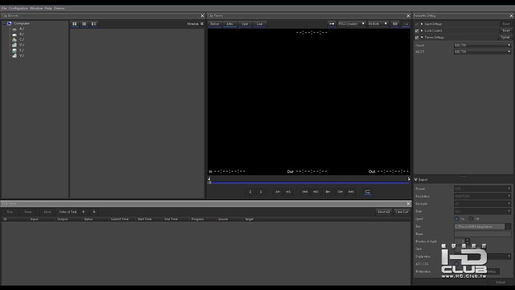Switch Clip Browser to list view
The width and height of the screenshot is (515, 290).
(84, 24)
